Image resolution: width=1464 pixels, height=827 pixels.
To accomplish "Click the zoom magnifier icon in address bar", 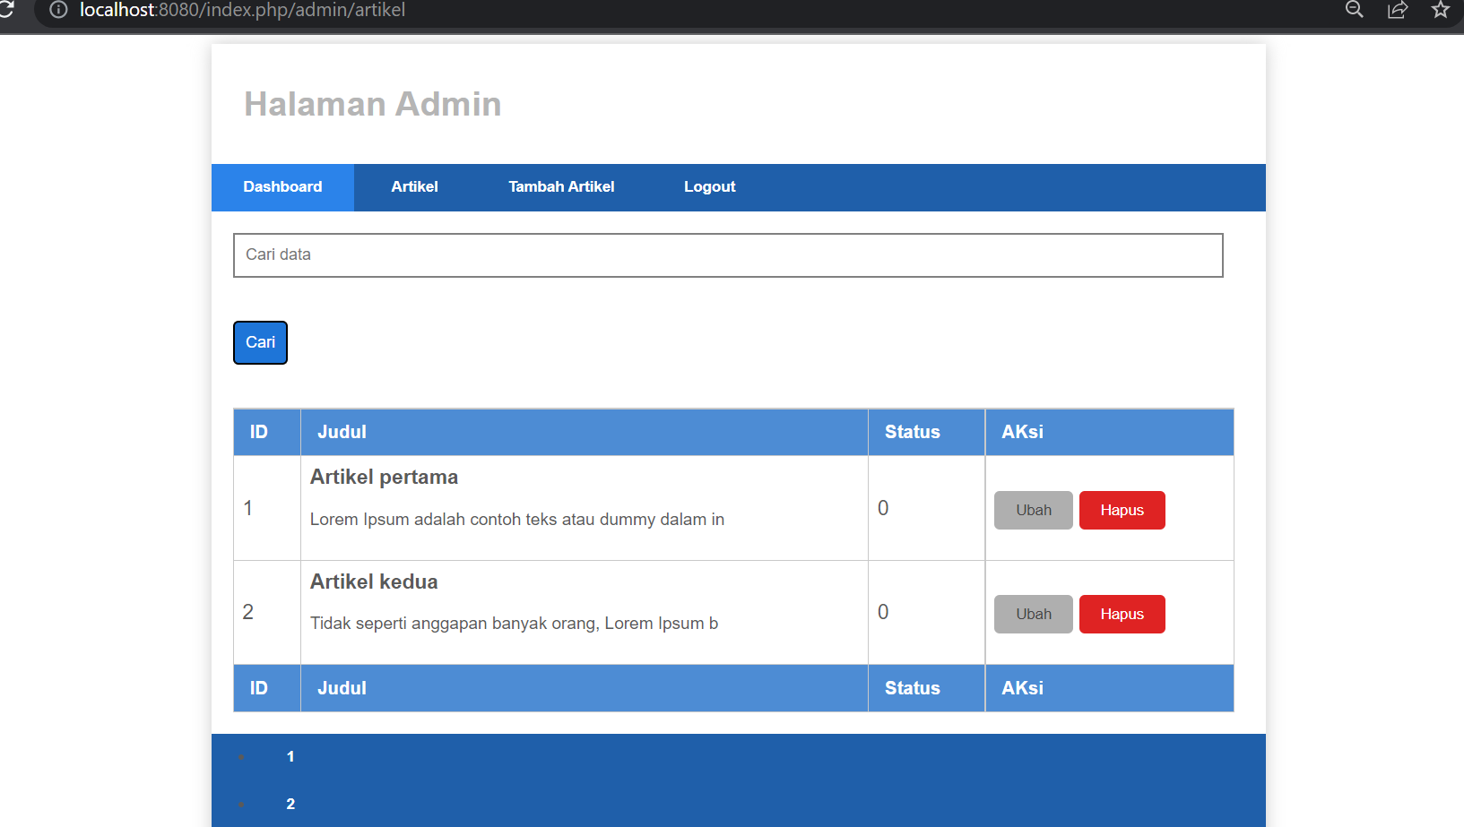I will coord(1354,10).
